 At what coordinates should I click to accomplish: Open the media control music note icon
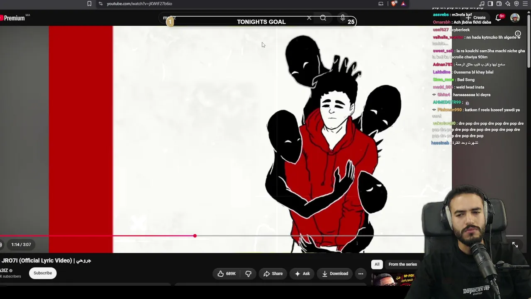click(482, 4)
